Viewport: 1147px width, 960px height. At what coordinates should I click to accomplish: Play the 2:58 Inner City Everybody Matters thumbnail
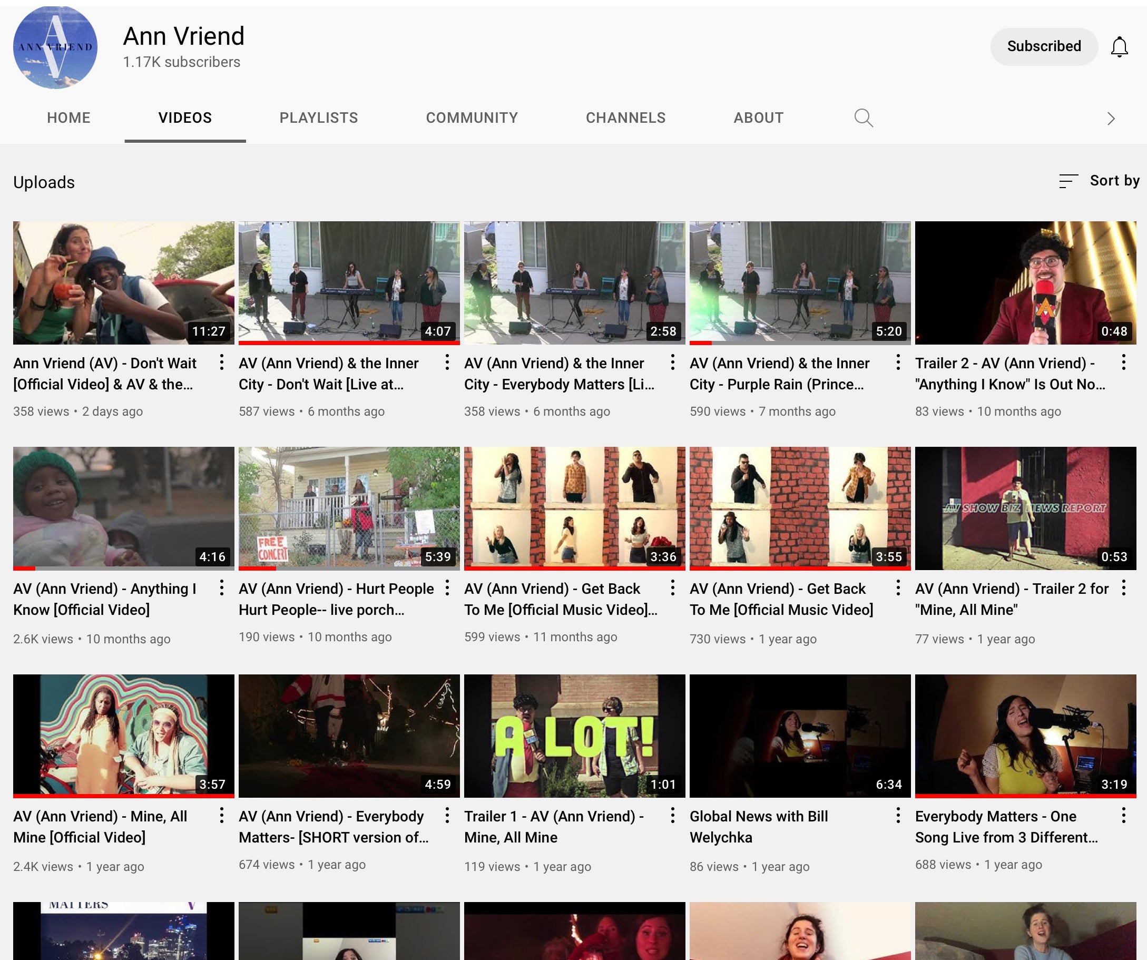pyautogui.click(x=575, y=283)
